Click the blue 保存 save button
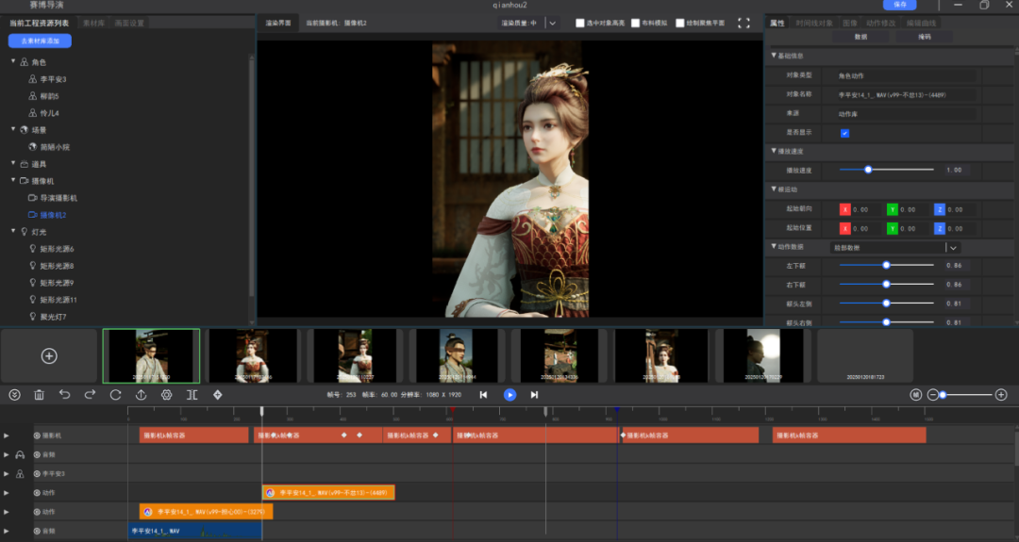This screenshot has width=1019, height=542. pyautogui.click(x=899, y=5)
